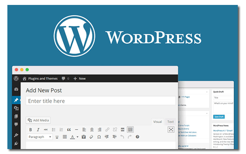Open WordPress 4.1 "Dinah" news link
246x154 pixels.
click(223, 131)
